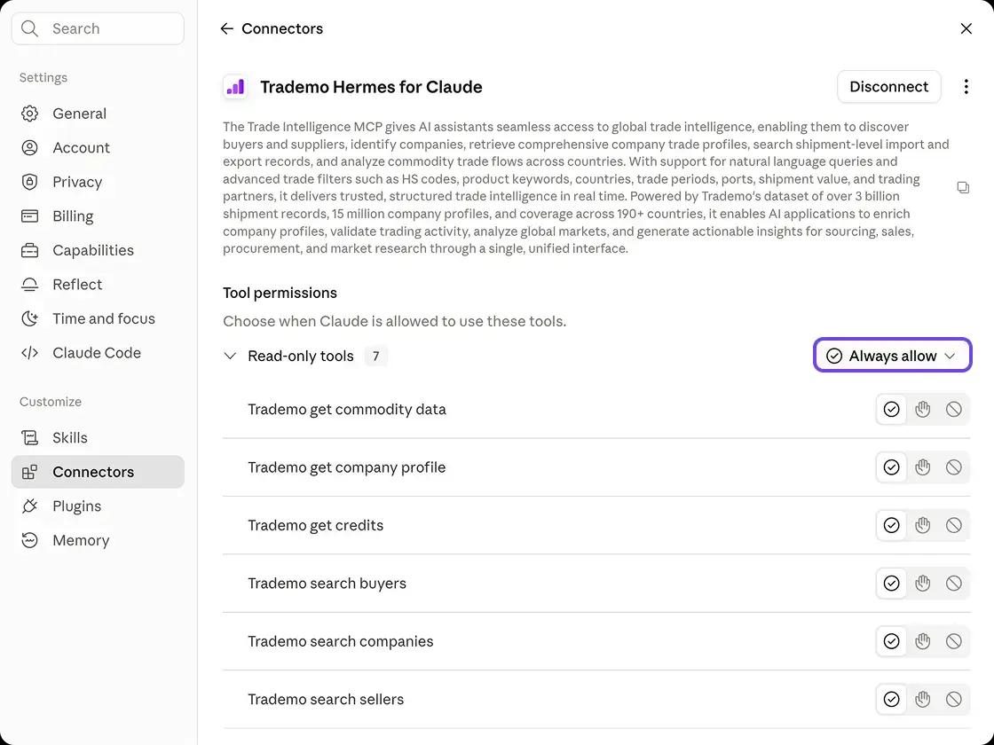Screen dimensions: 994x745
Task: Open the Always allow dropdown
Action: pyautogui.click(x=892, y=356)
